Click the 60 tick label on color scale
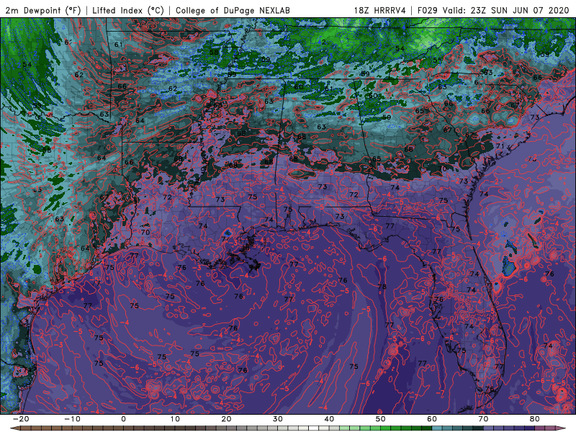Viewport: 576px width, 432px height. 432,419
